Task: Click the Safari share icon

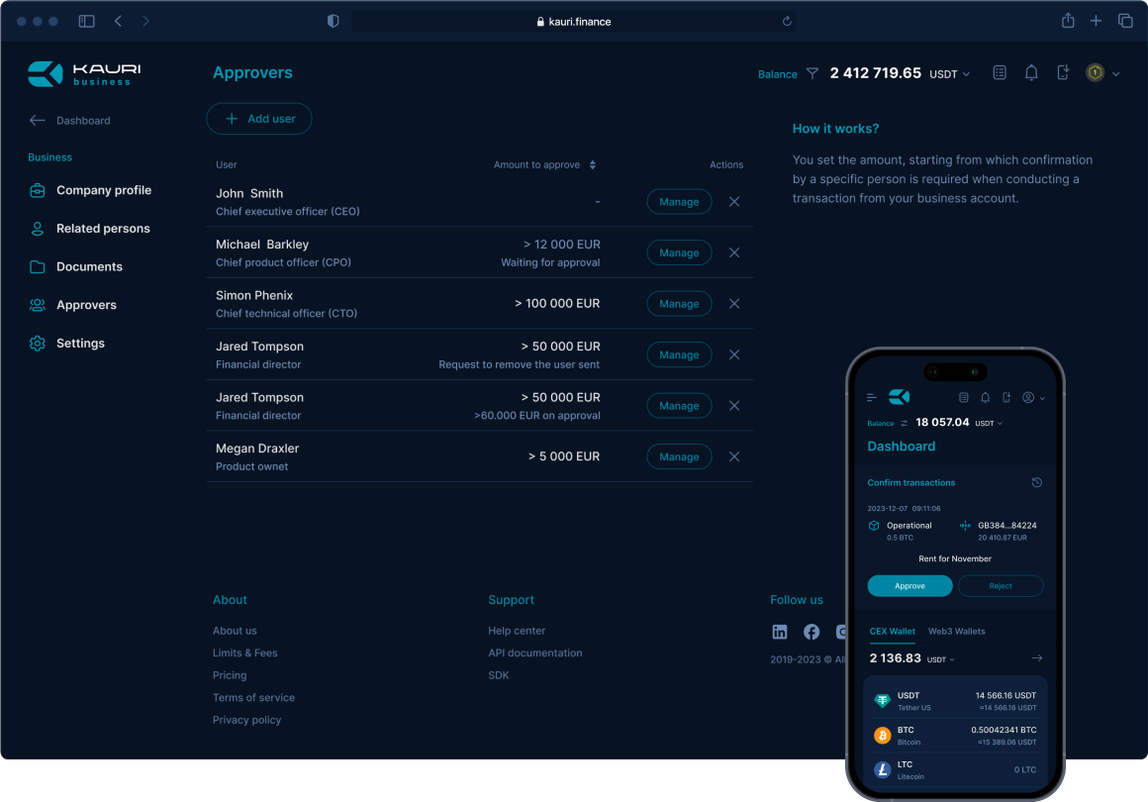Action: 1068,21
